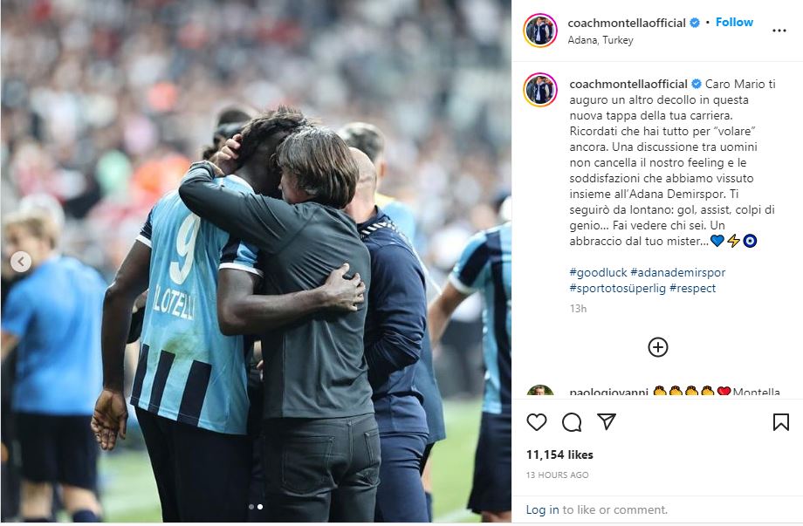
Task: Open the caption's profile avatar picture
Action: point(539,90)
